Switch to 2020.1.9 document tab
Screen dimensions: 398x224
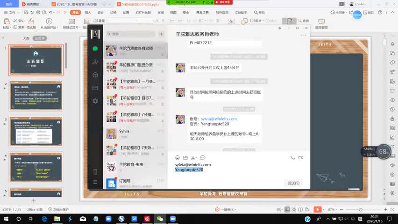point(76,4)
